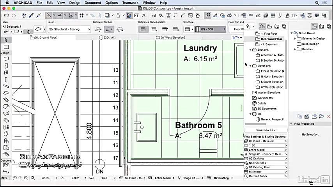This screenshot has height=187, width=333.
Task: Open the Document menu
Action: point(93,3)
